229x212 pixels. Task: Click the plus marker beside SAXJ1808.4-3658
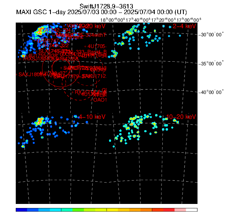[x=17, y=75]
